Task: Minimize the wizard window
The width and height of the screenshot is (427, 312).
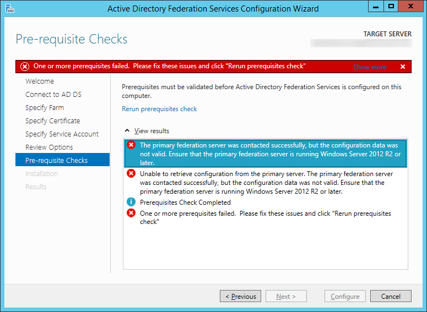Action: coord(376,6)
